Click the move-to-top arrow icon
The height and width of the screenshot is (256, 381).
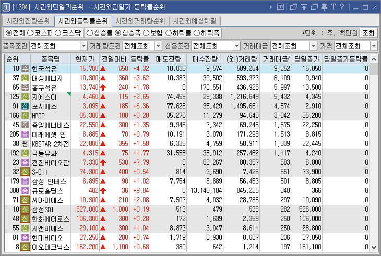point(304,7)
